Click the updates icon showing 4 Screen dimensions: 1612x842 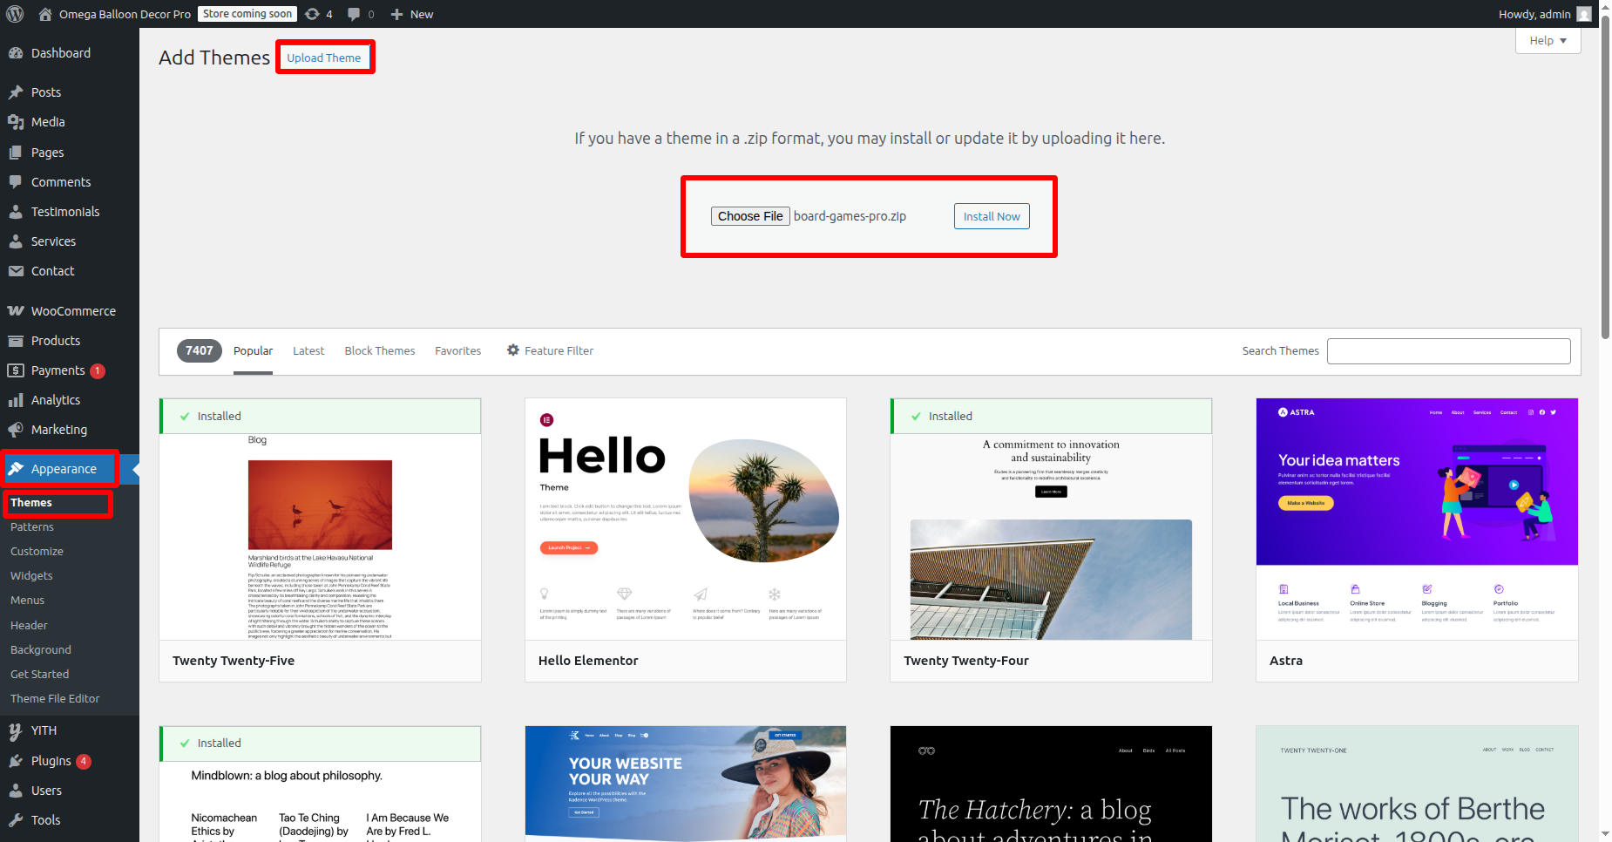312,14
